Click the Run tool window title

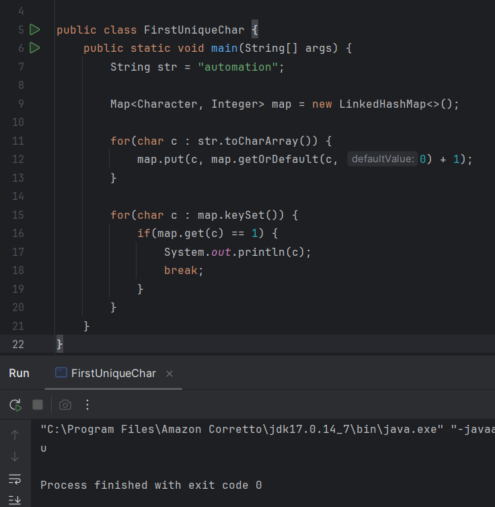(x=19, y=373)
